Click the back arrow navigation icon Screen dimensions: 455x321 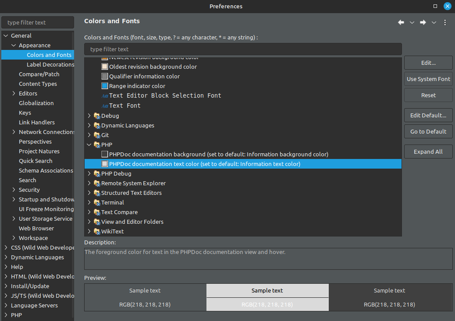pyautogui.click(x=401, y=22)
